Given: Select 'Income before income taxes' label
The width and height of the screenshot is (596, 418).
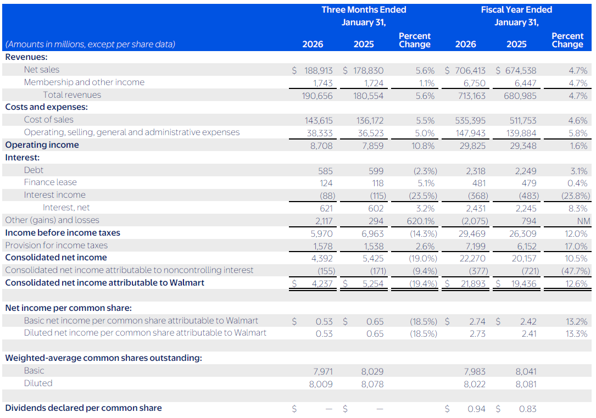Looking at the screenshot, I should [63, 232].
